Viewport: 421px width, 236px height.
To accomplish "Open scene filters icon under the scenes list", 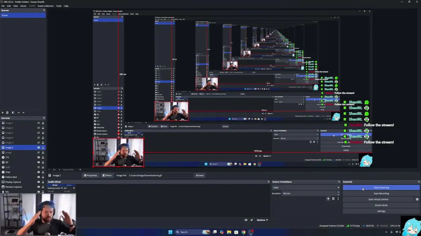I will click(13, 112).
